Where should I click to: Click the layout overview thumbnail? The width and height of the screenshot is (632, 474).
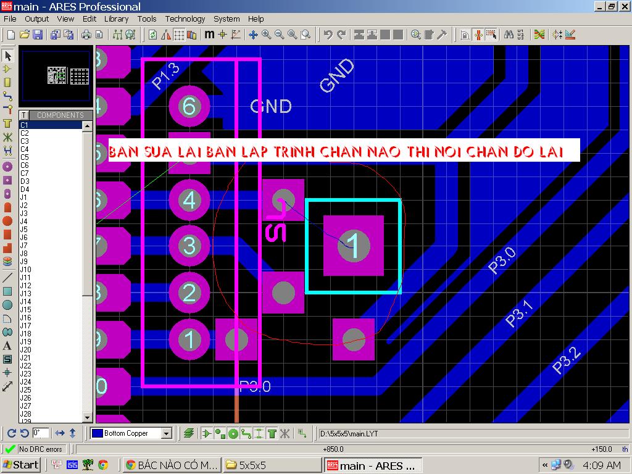pyautogui.click(x=56, y=76)
